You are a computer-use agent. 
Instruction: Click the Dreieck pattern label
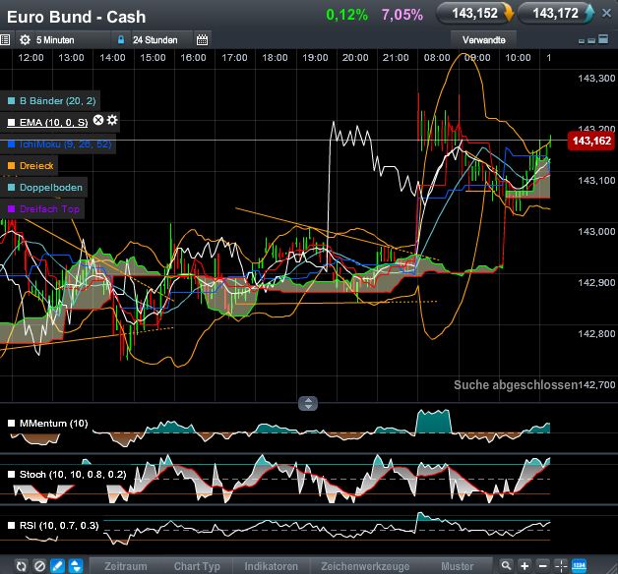pos(36,166)
